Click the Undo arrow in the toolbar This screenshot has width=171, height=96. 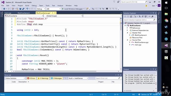coord(27,9)
